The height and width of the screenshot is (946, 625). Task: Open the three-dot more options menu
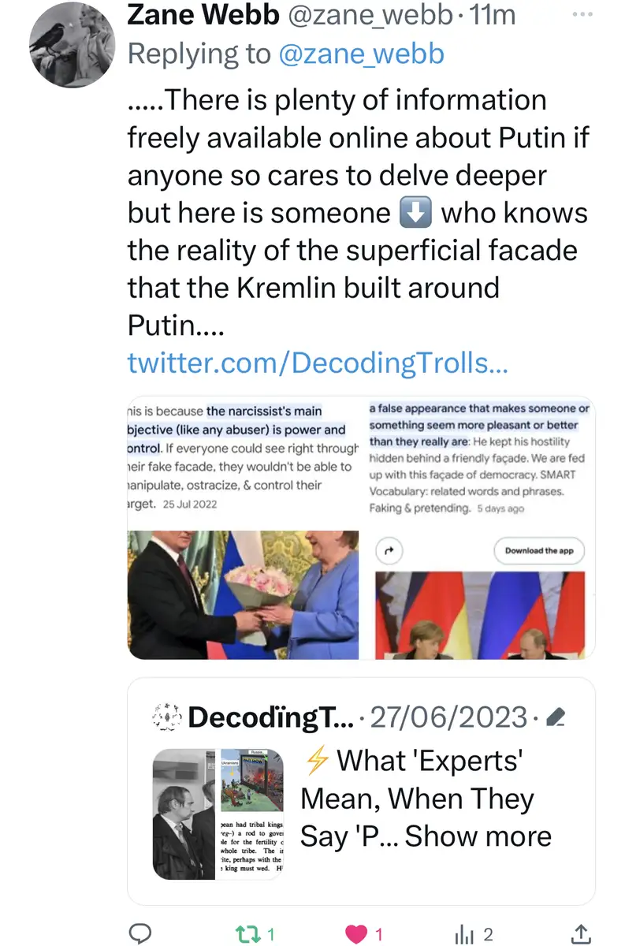tap(582, 15)
